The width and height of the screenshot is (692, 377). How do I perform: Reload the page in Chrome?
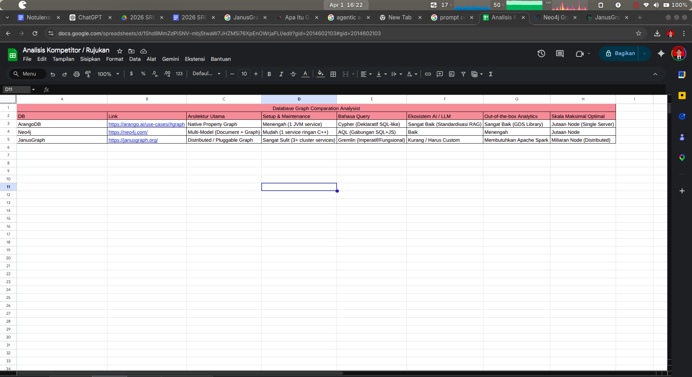[x=35, y=33]
